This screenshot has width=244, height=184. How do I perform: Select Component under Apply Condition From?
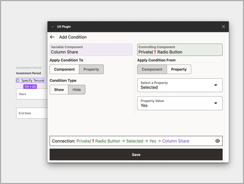click(152, 69)
